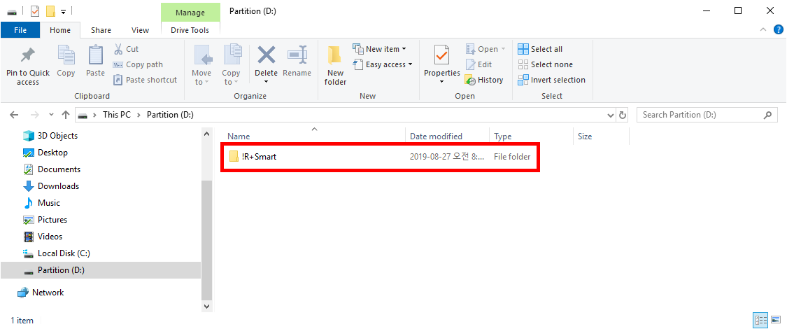
Task: Click the Edit command in Open group
Action: 478,64
